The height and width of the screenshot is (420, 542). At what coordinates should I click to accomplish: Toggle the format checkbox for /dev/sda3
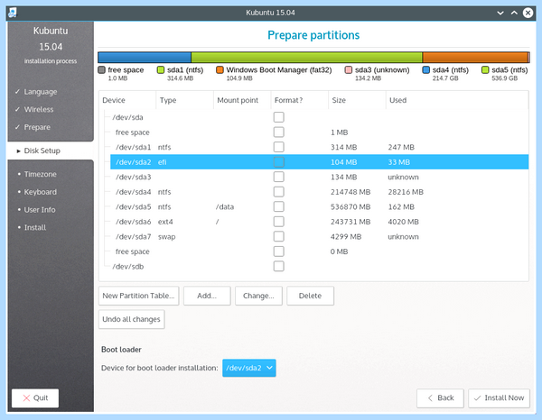point(278,177)
